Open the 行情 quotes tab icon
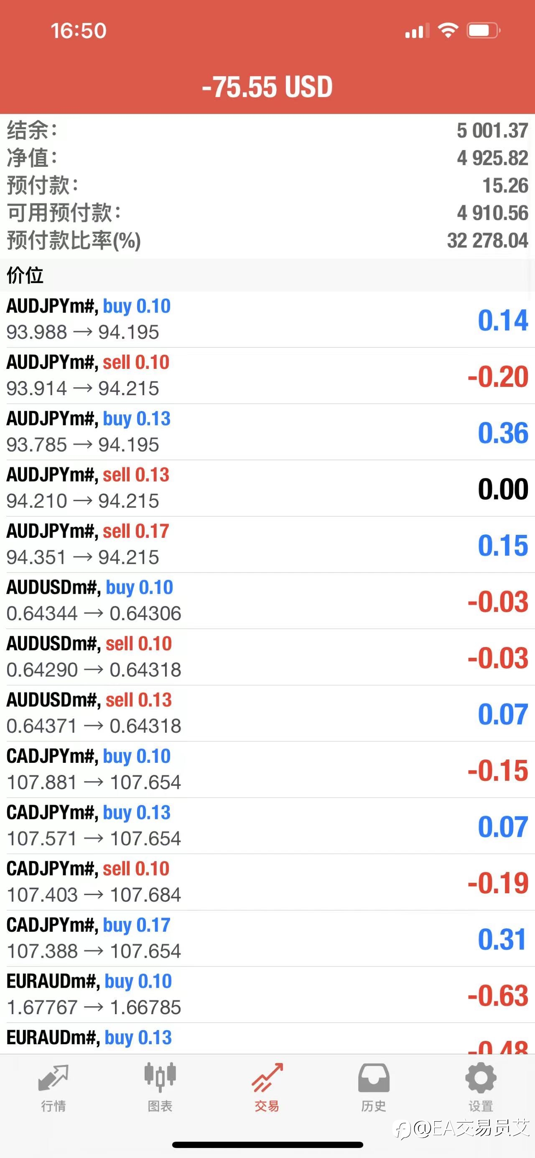Image resolution: width=535 pixels, height=1158 pixels. click(53, 1078)
